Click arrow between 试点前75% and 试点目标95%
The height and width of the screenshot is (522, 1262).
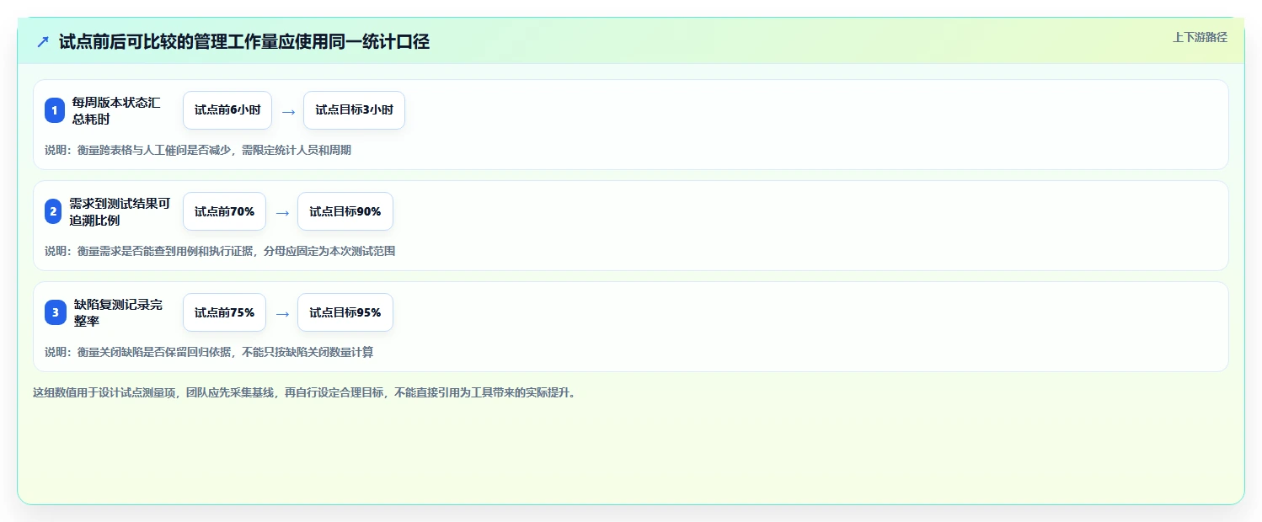point(282,313)
